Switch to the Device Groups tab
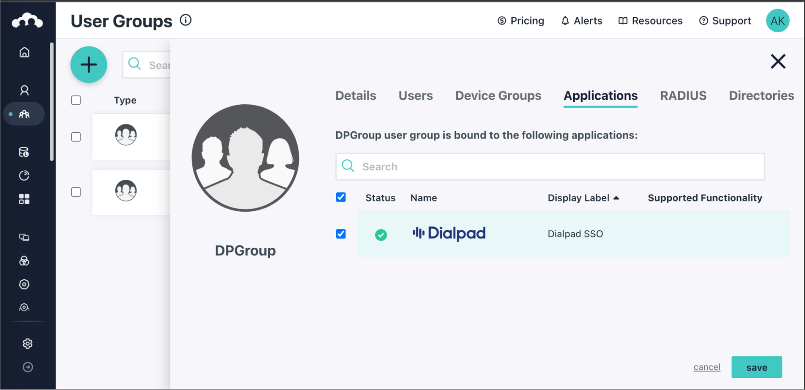Viewport: 805px width, 390px height. coord(498,95)
